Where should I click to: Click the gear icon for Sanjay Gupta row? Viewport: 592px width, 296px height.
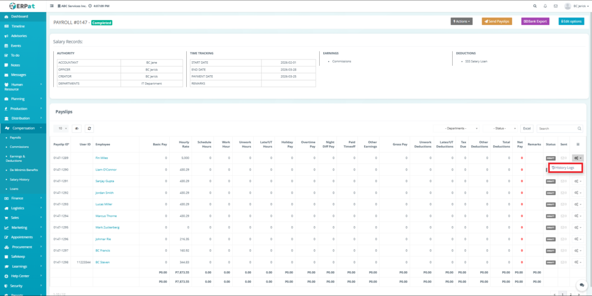click(578, 181)
